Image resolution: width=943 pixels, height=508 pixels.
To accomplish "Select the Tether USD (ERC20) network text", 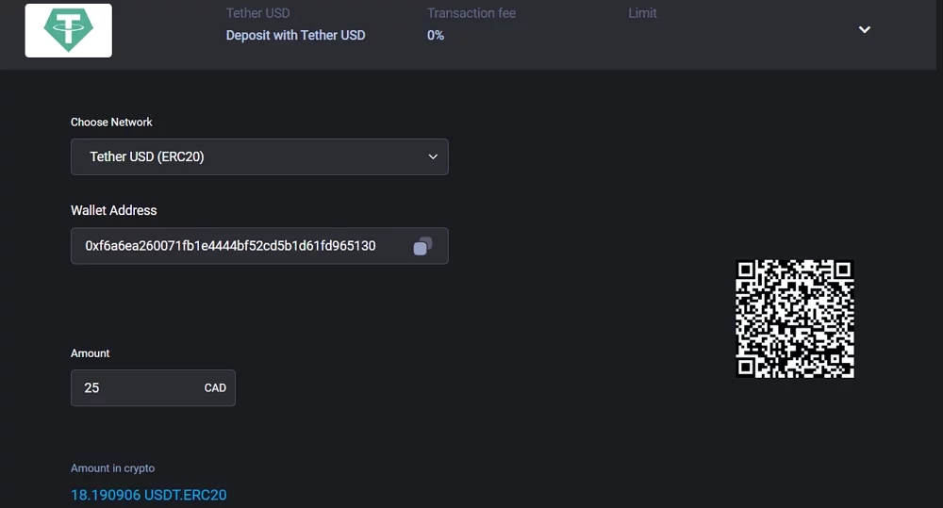I will tap(147, 156).
